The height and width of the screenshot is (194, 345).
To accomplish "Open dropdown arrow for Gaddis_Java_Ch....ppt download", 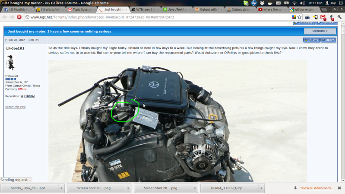I will (61, 188).
